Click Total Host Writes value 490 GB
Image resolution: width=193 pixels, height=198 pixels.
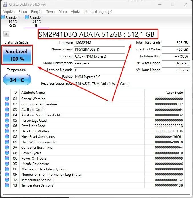[x=176, y=50]
